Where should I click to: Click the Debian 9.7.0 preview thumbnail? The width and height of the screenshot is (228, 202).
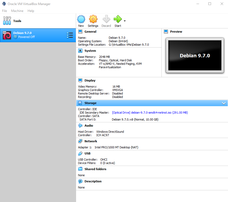[195, 55]
